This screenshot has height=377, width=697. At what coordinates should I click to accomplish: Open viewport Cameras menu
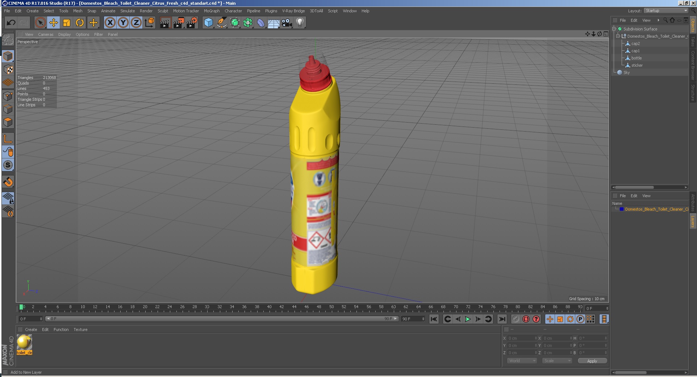(46, 34)
